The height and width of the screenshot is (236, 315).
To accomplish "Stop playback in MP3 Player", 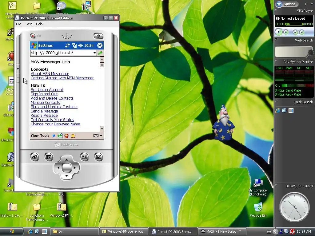I will pyautogui.click(x=286, y=32).
